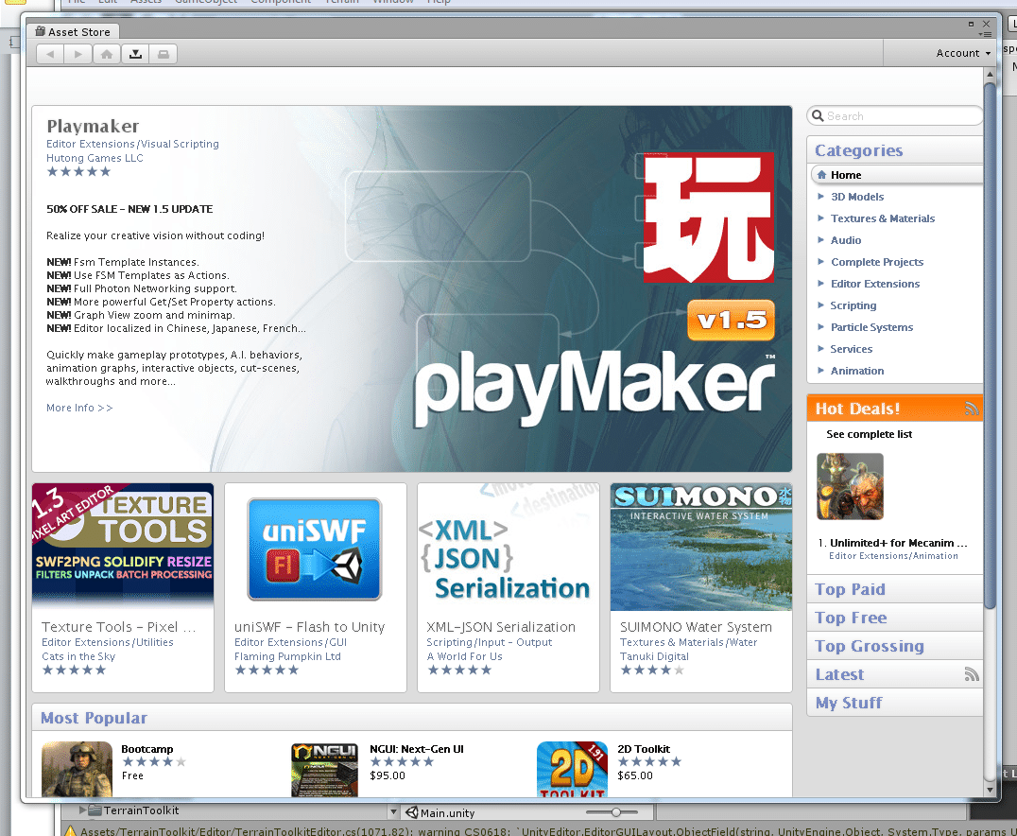This screenshot has height=836, width=1017.
Task: Open the Top Paid list
Action: click(894, 589)
